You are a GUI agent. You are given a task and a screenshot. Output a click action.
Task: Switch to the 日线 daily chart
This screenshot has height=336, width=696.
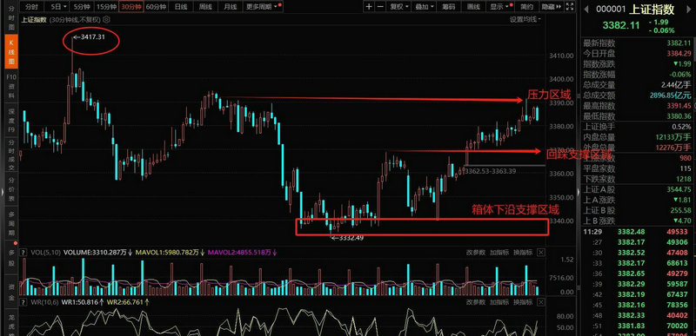[x=181, y=7]
